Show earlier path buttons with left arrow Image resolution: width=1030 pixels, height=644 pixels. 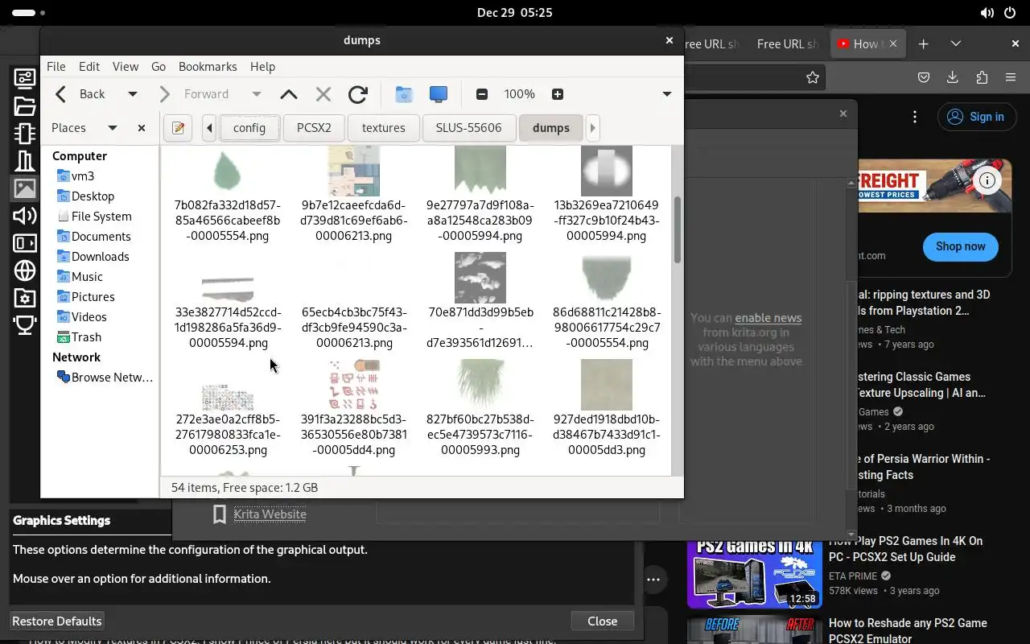[x=209, y=128]
